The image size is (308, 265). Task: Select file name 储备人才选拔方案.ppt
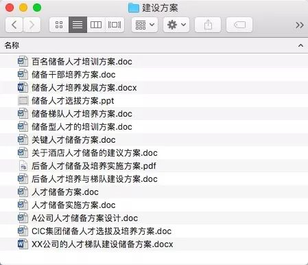click(x=73, y=101)
